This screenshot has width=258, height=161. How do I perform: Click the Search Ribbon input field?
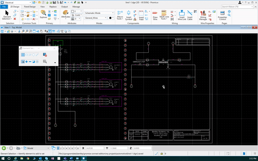[237, 6]
